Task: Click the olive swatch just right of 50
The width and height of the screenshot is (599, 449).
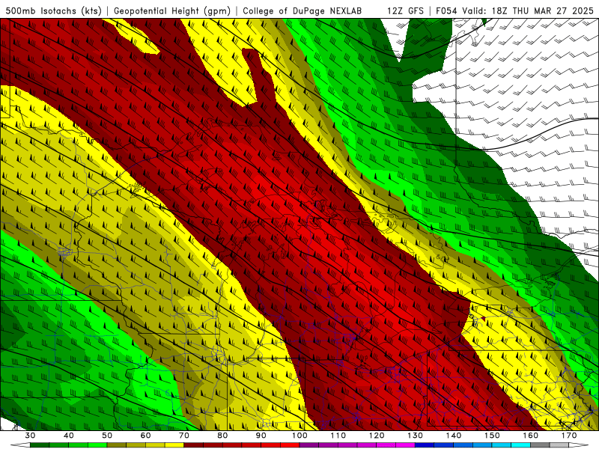Action: pyautogui.click(x=117, y=445)
